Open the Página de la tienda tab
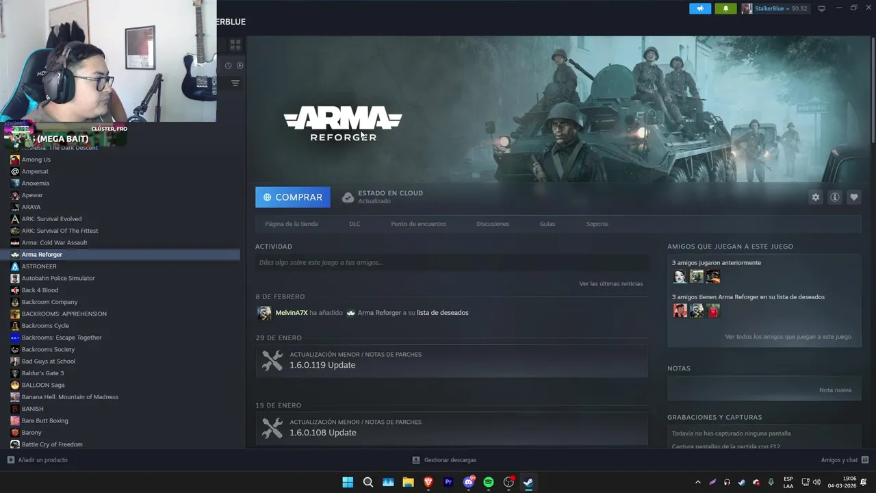Screen dimensions: 876x493 pyautogui.click(x=292, y=224)
